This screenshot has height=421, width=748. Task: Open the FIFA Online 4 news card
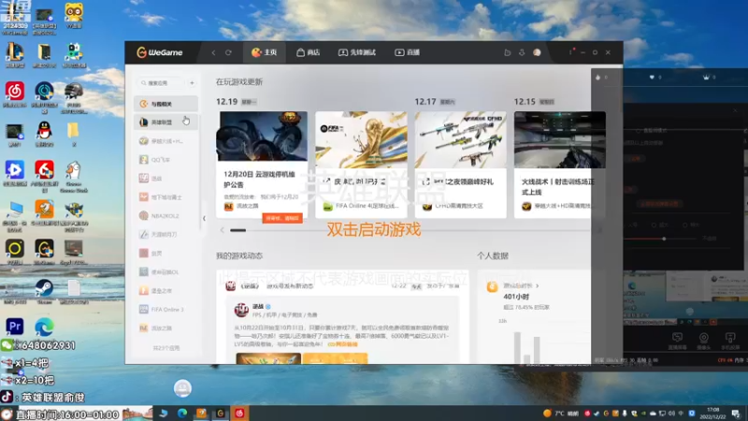361,165
